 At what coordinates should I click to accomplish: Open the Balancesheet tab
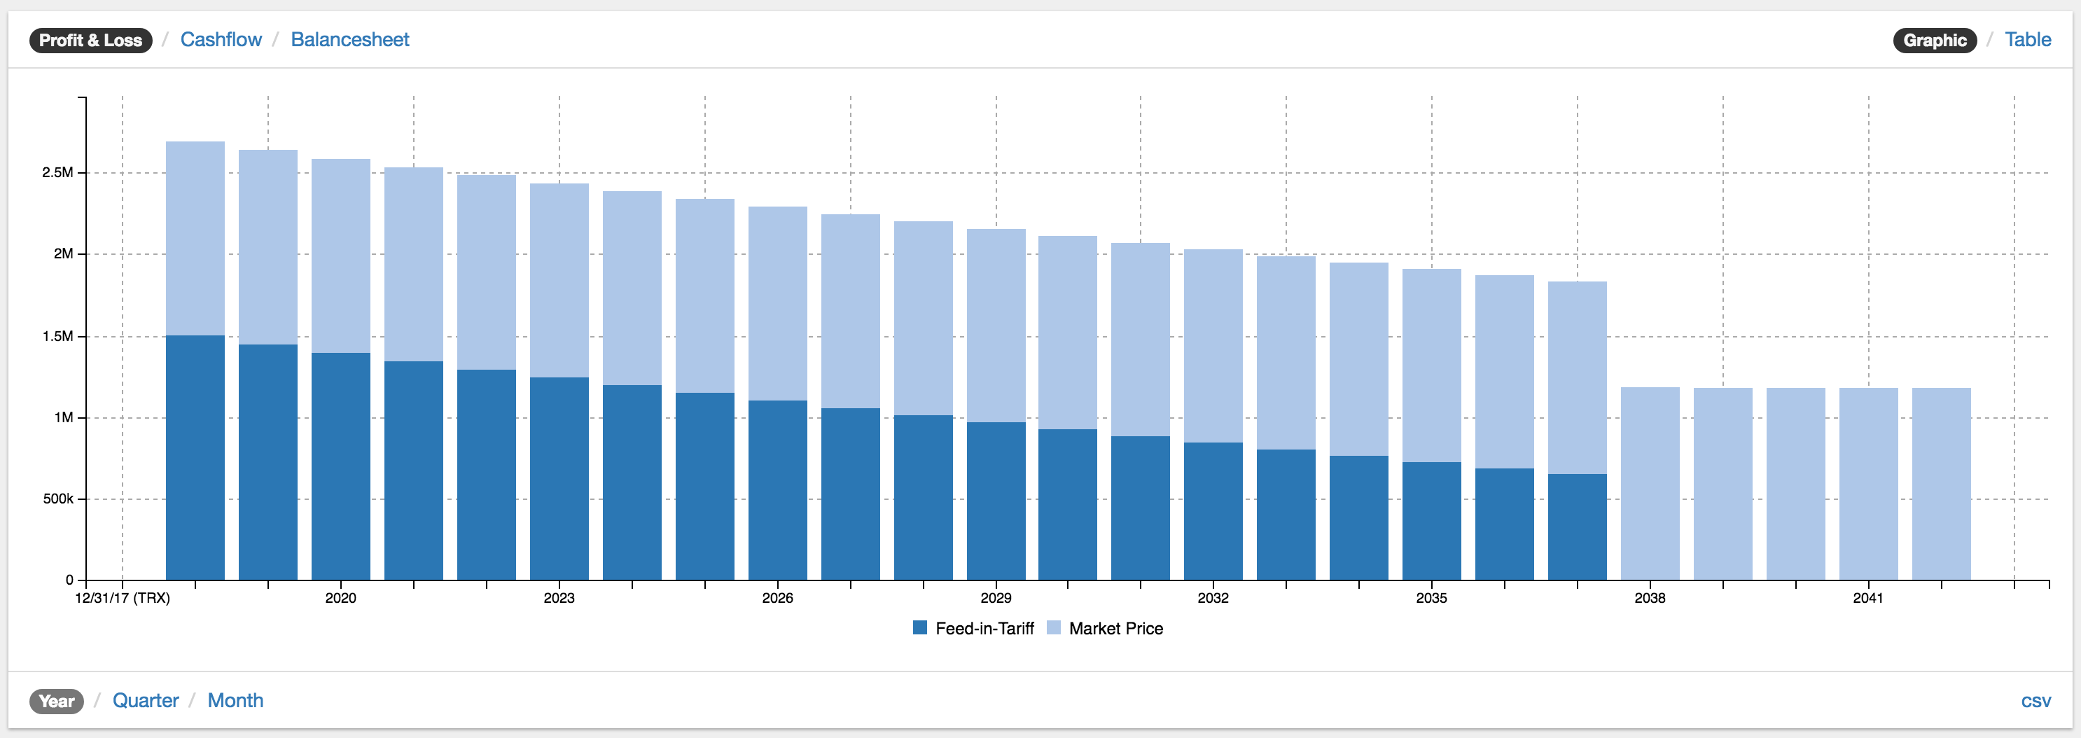click(349, 40)
